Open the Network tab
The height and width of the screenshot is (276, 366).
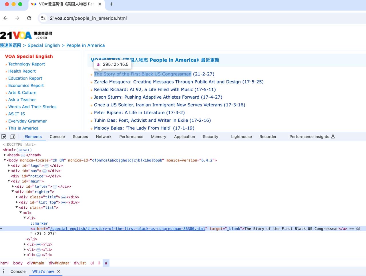click(104, 137)
